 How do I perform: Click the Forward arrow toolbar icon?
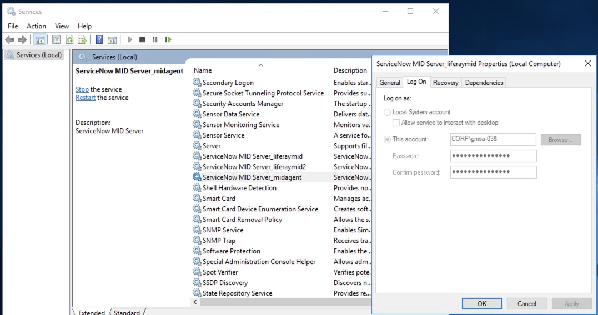click(x=23, y=39)
